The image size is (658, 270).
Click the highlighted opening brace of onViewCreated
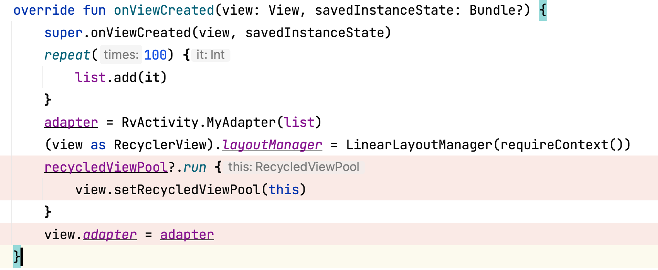(542, 10)
